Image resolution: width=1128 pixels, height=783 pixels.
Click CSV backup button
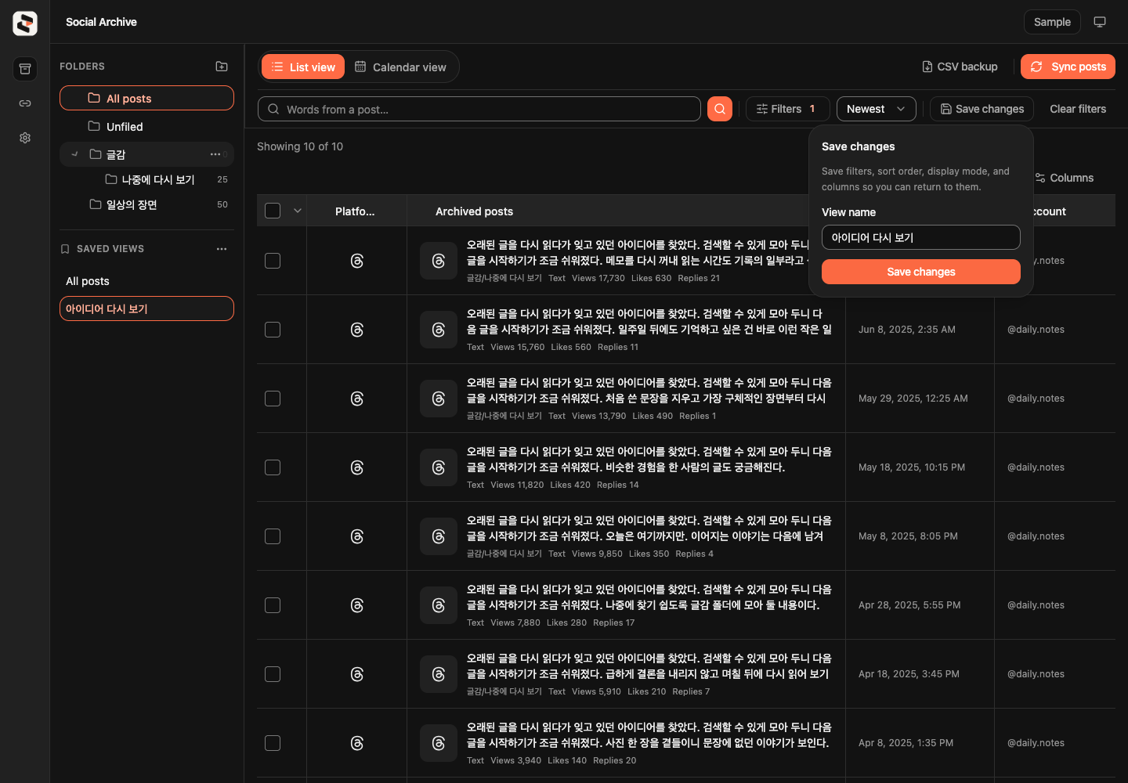[960, 67]
